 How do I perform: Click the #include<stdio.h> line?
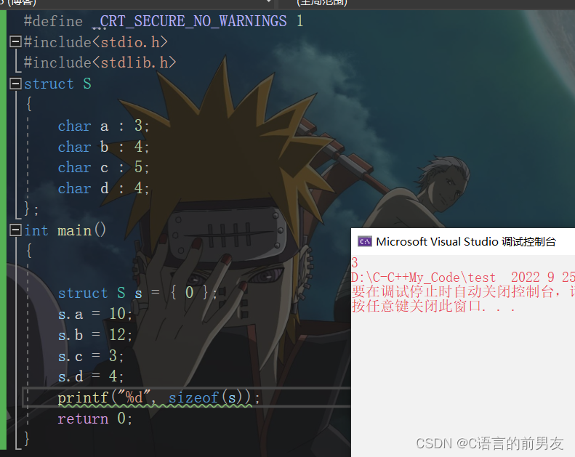[x=96, y=42]
